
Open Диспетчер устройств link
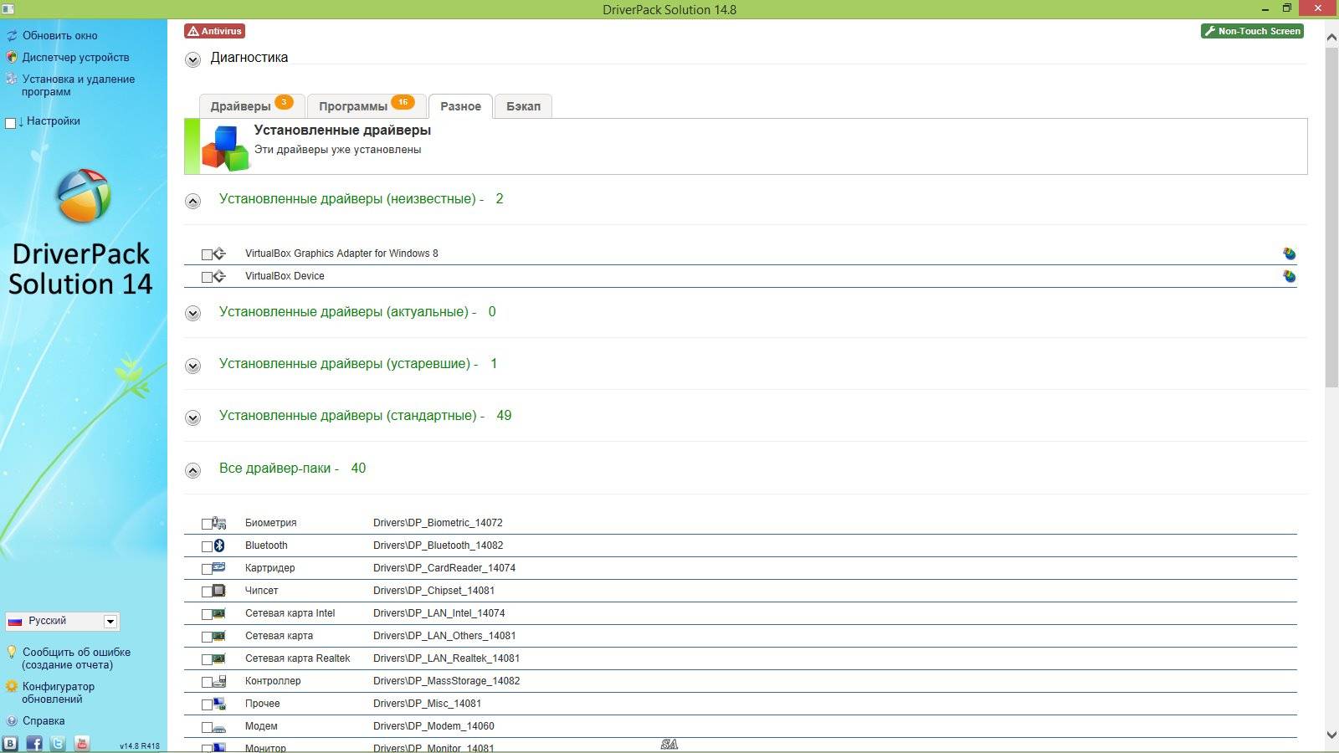click(x=75, y=58)
